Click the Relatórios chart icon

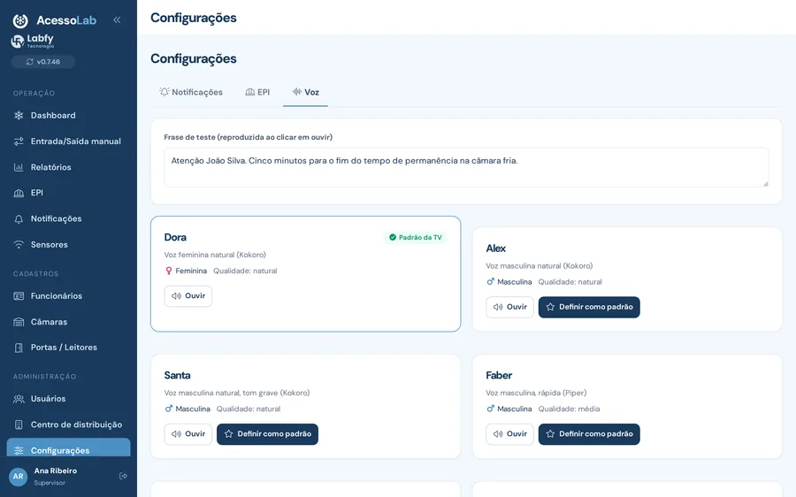click(19, 167)
